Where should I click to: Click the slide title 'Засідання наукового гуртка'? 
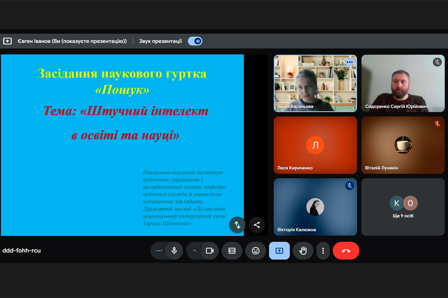[x=122, y=74]
